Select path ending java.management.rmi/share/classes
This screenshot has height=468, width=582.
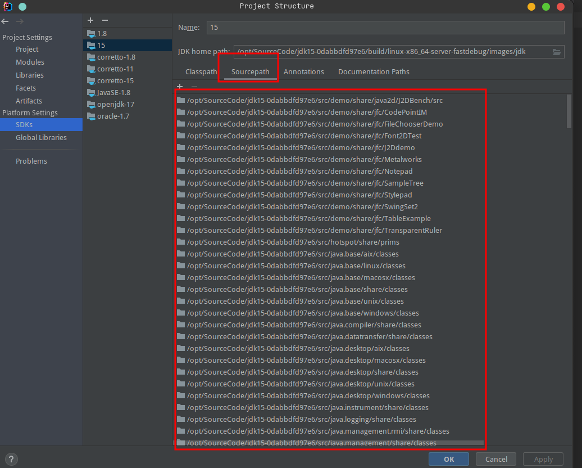(318, 431)
